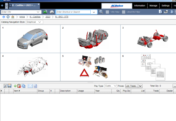
Task: Open the Manage menu
Action: [153, 6]
